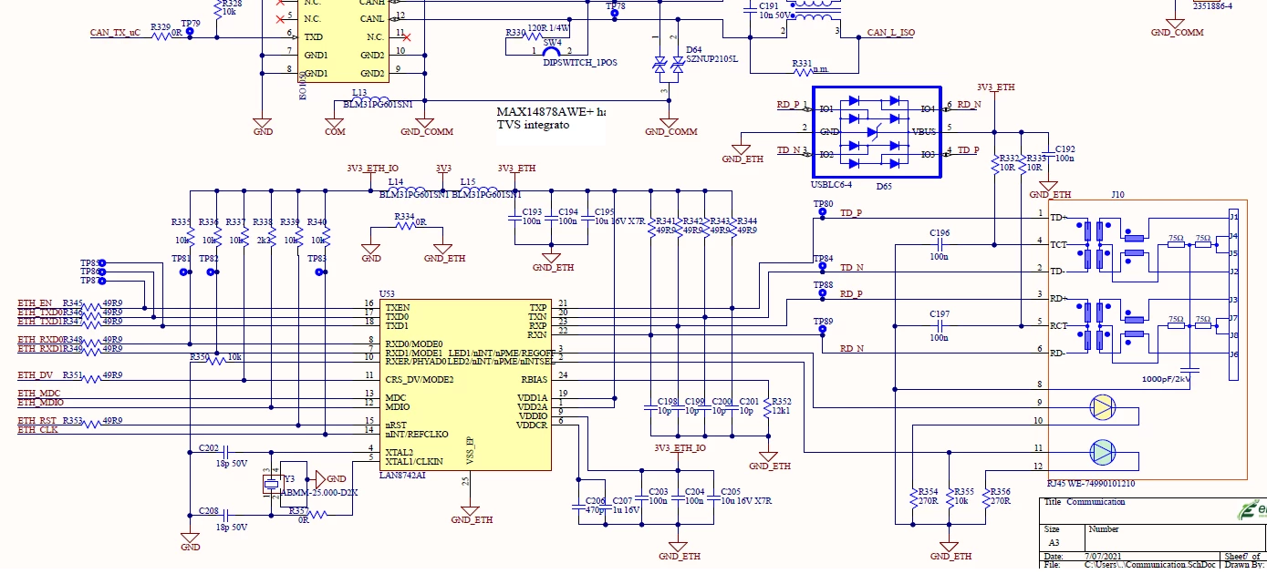Select test point TP82 marker
This screenshot has height=574, width=1267.
click(212, 271)
